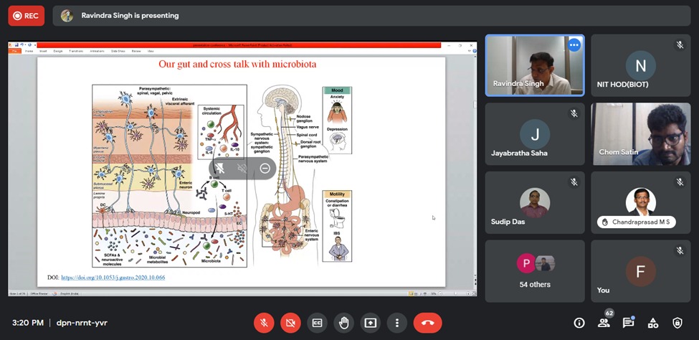Click the PowerPoint zoom slider

click(x=455, y=293)
